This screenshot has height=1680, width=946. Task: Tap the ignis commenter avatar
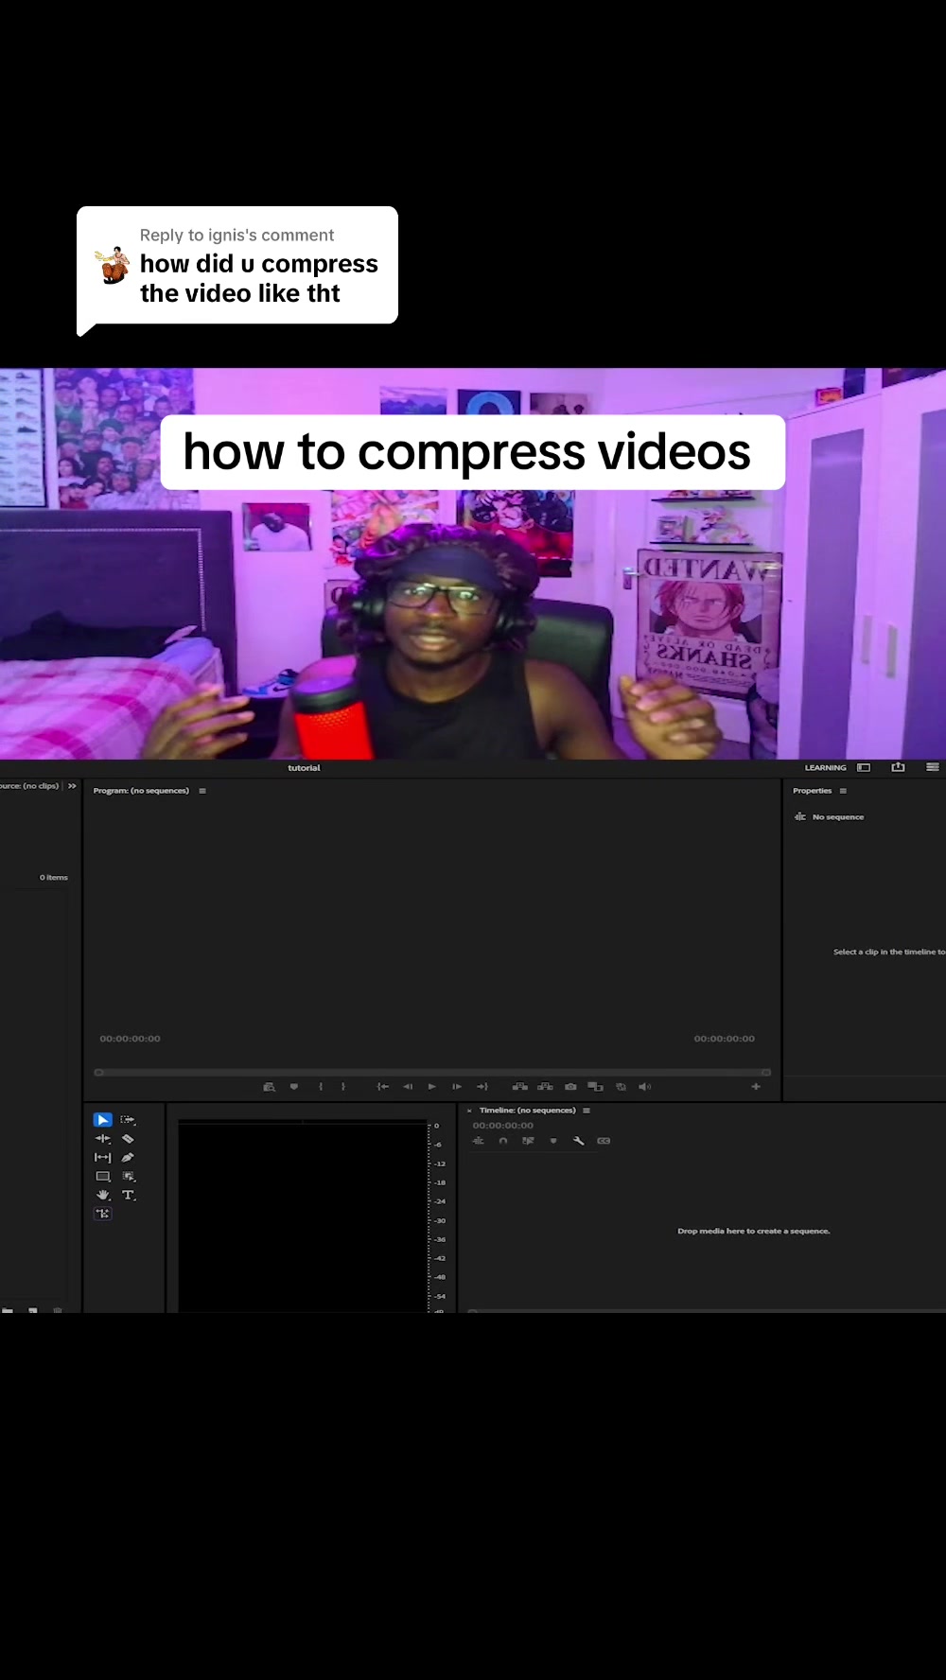pos(114,265)
